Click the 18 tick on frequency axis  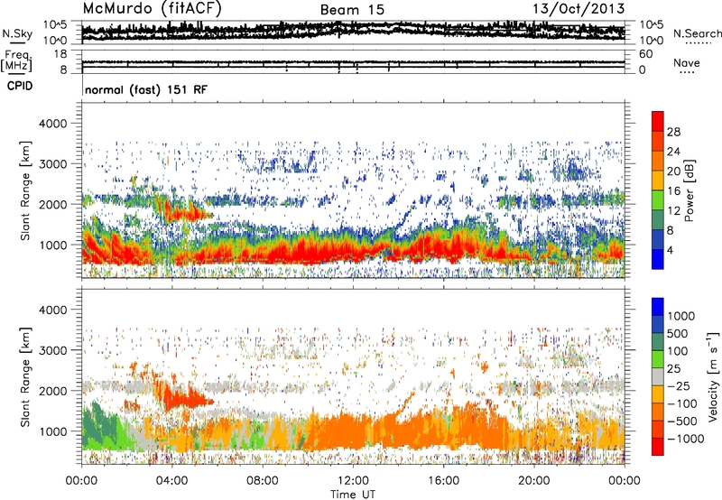click(60, 54)
